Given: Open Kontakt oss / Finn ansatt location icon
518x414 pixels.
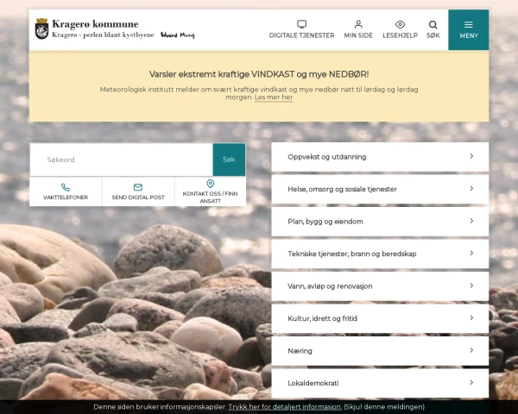Looking at the screenshot, I should (210, 184).
